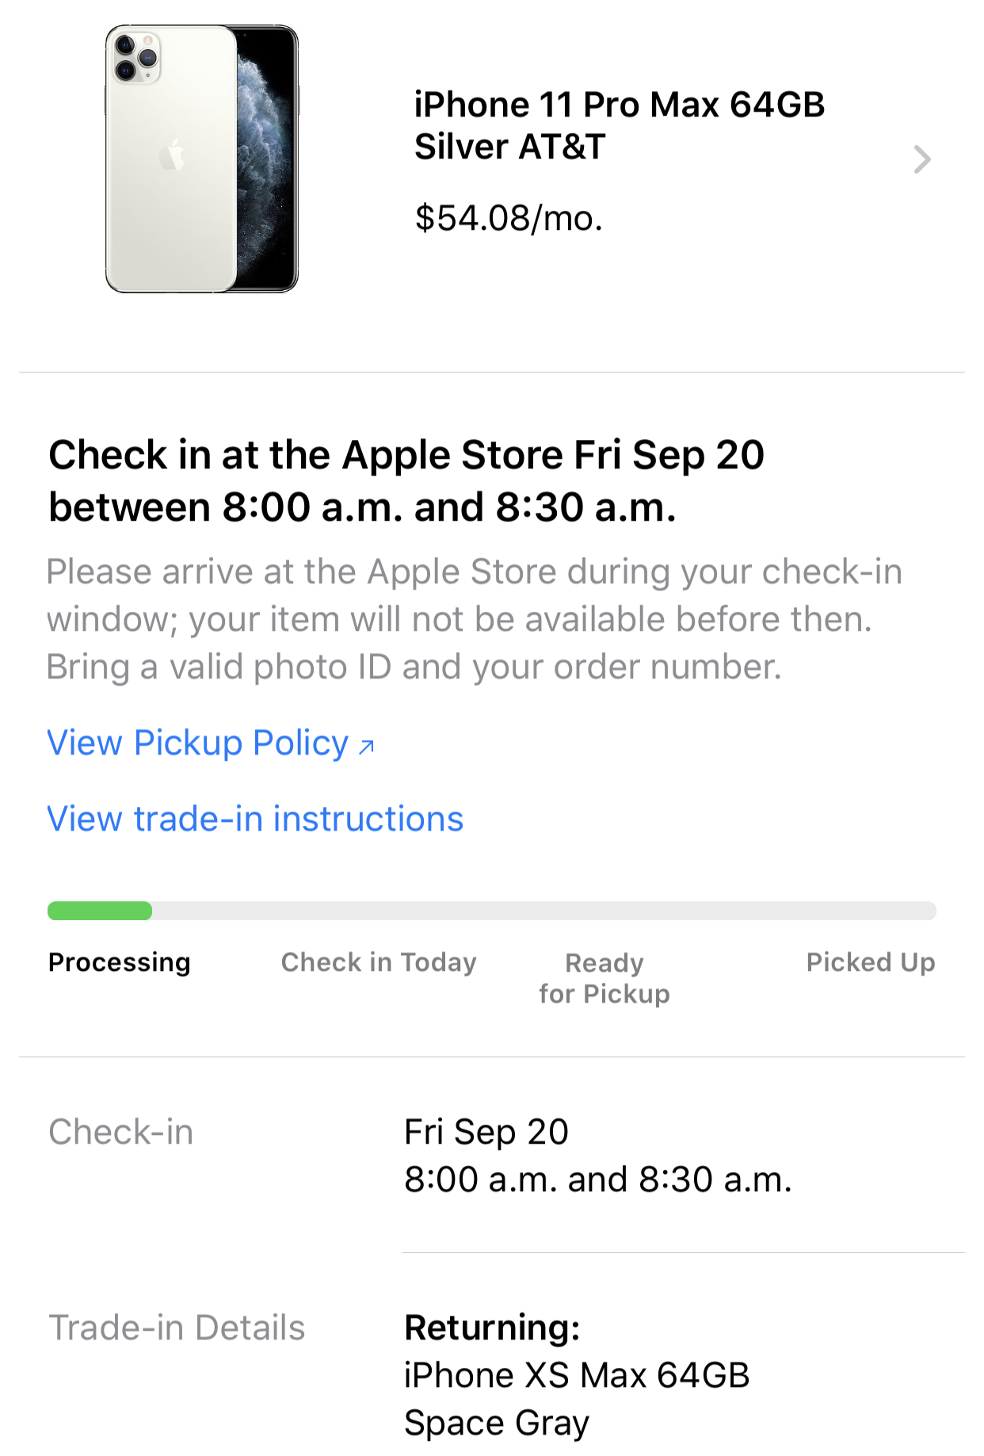Select the Check in Today step
Viewport: 984px width, 1456px height.
coord(379,962)
